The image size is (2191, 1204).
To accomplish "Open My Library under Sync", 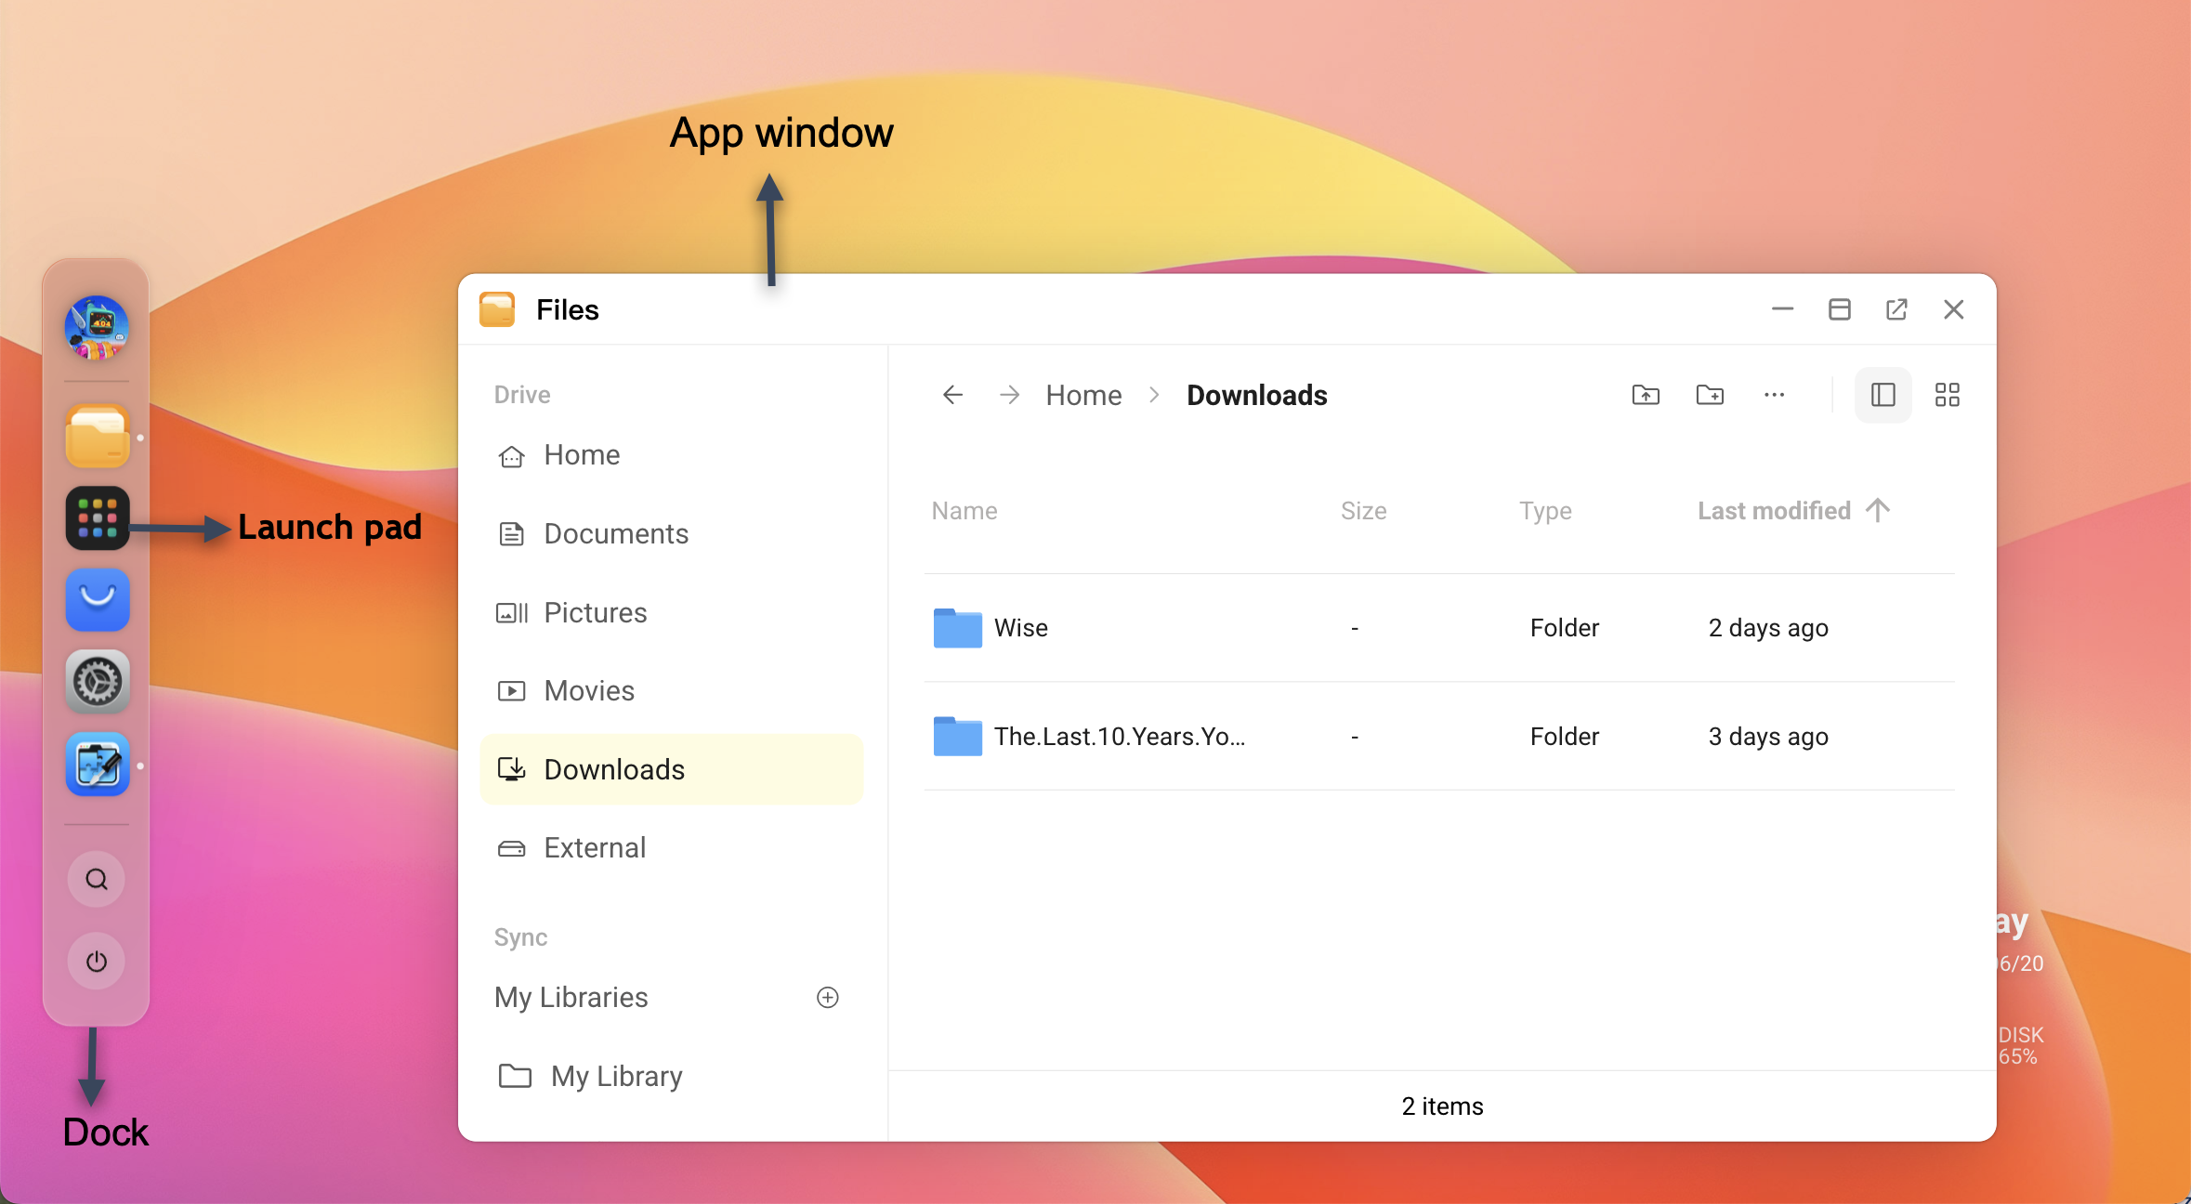I will click(x=672, y=1076).
